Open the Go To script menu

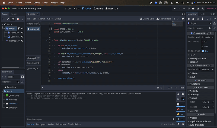50,19
